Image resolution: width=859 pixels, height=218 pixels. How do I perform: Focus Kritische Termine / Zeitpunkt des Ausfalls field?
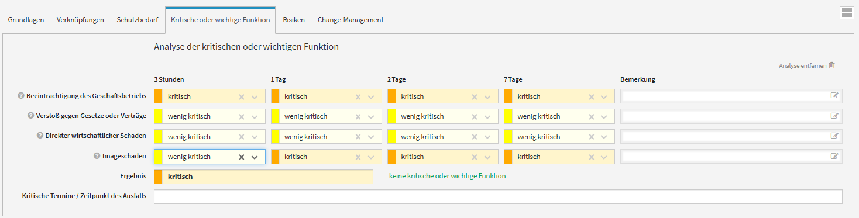point(498,196)
